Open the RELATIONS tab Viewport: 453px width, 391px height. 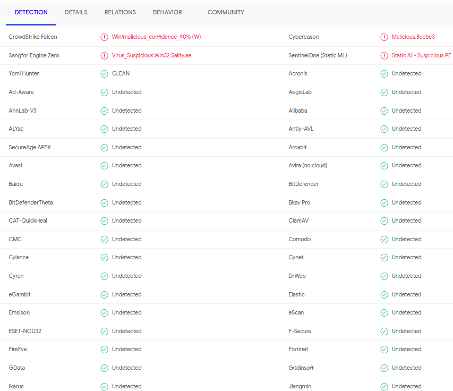point(120,12)
